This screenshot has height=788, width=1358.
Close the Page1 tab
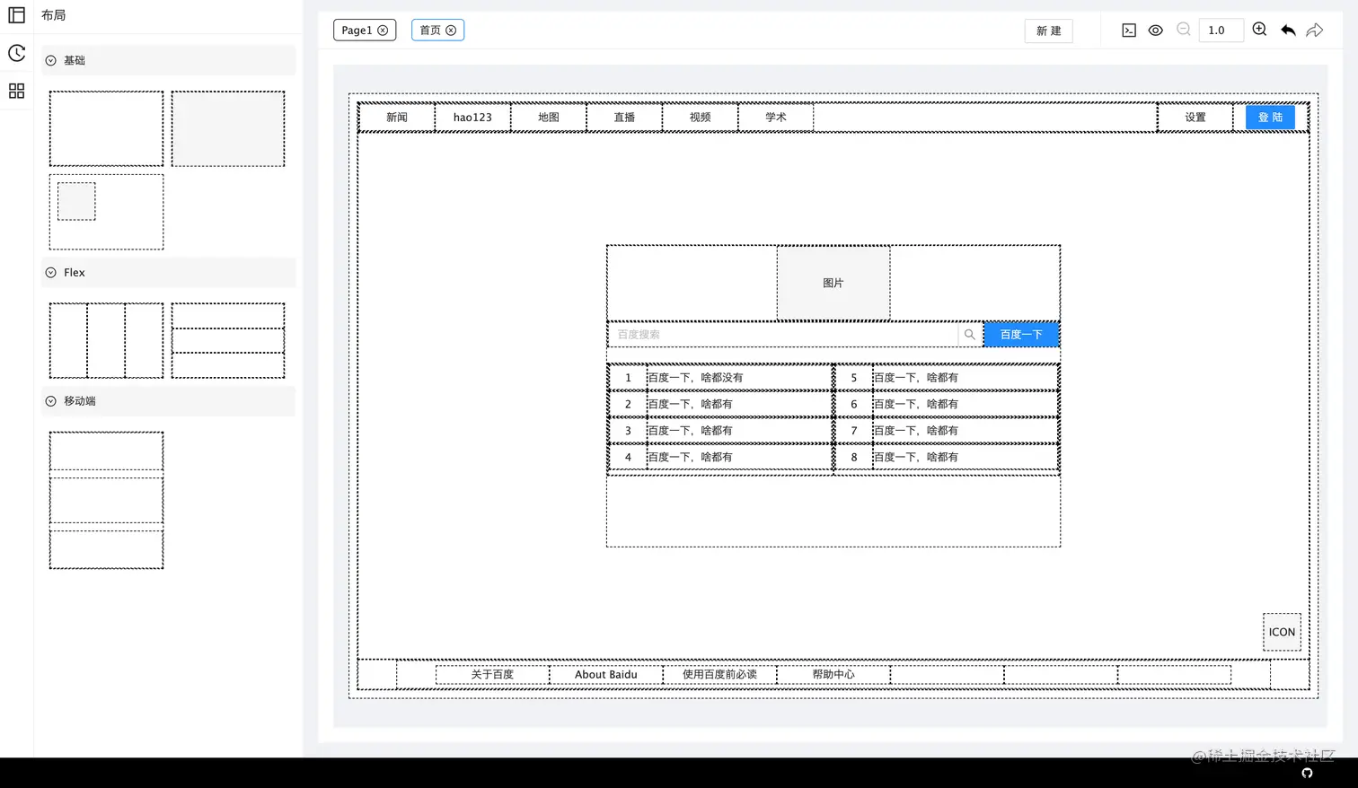click(x=383, y=31)
